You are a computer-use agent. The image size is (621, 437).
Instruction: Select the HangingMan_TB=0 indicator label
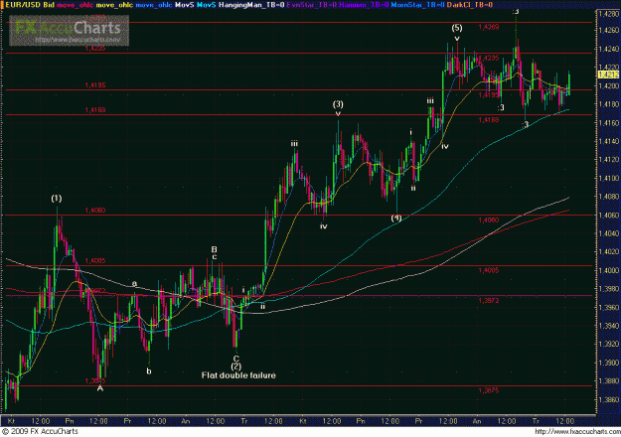pyautogui.click(x=251, y=5)
